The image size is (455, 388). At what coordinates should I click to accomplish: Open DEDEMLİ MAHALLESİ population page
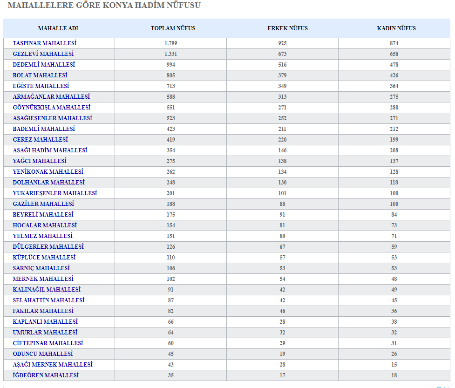pos(44,65)
